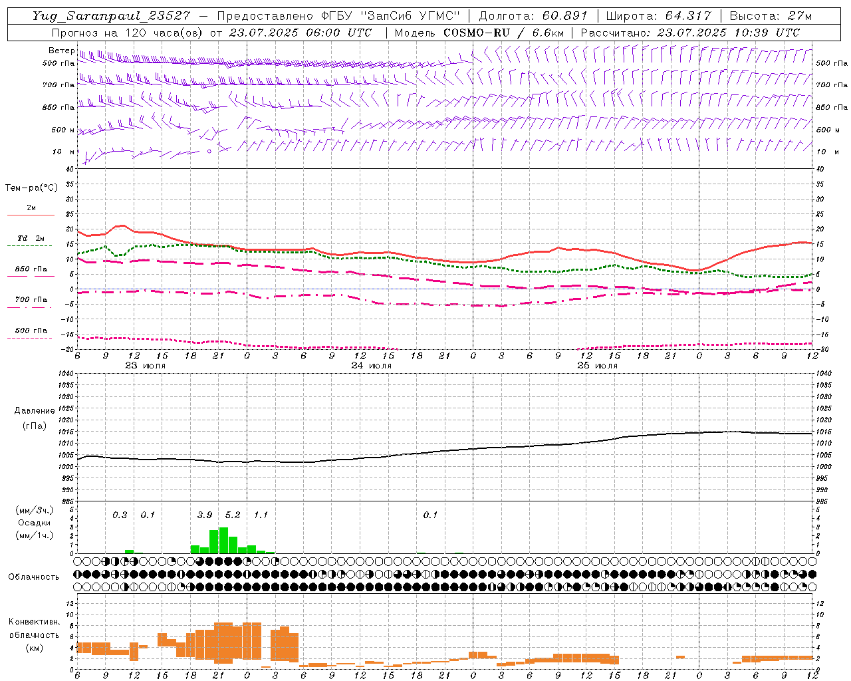Select the (мм/1ч.) precipitation unit label

(33, 535)
